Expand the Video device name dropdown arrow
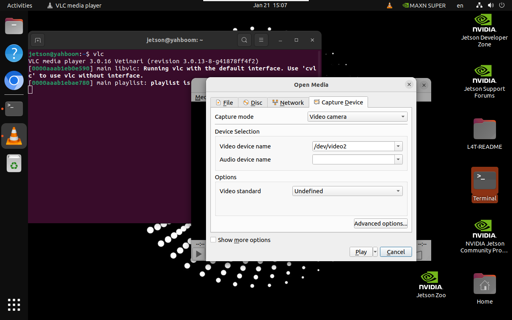 [398, 146]
